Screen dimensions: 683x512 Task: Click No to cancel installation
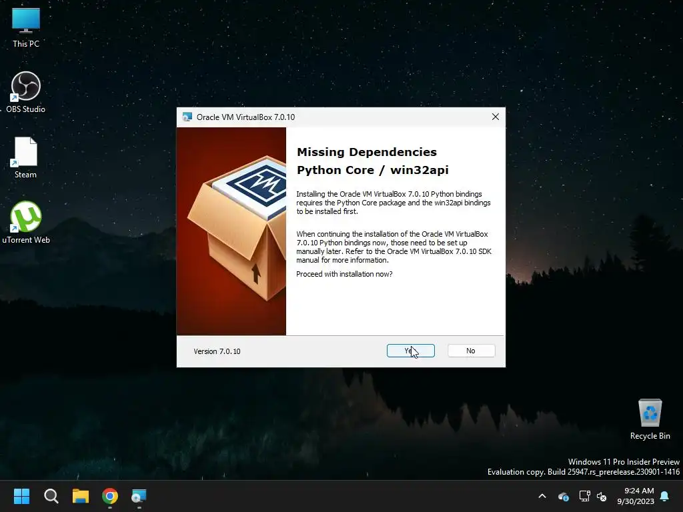[471, 351]
